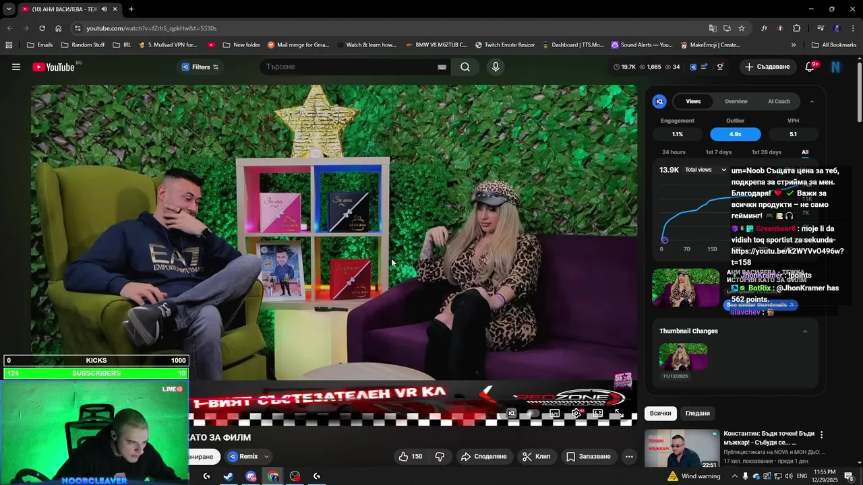Switch to vidIQ Overview tab
The width and height of the screenshot is (863, 485).
coord(736,101)
